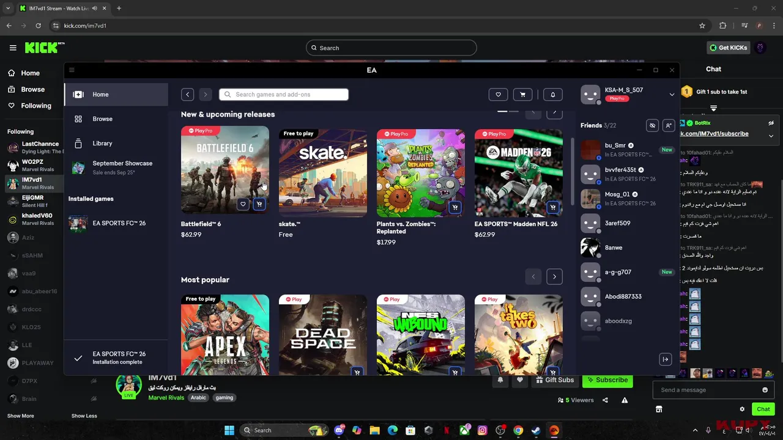Click the Marvel Rivals category link

166,398
